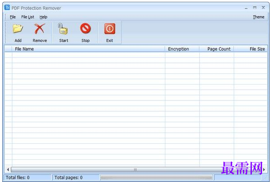This screenshot has height=182, width=271.
Task: Open the Help menu
Action: pyautogui.click(x=43, y=17)
